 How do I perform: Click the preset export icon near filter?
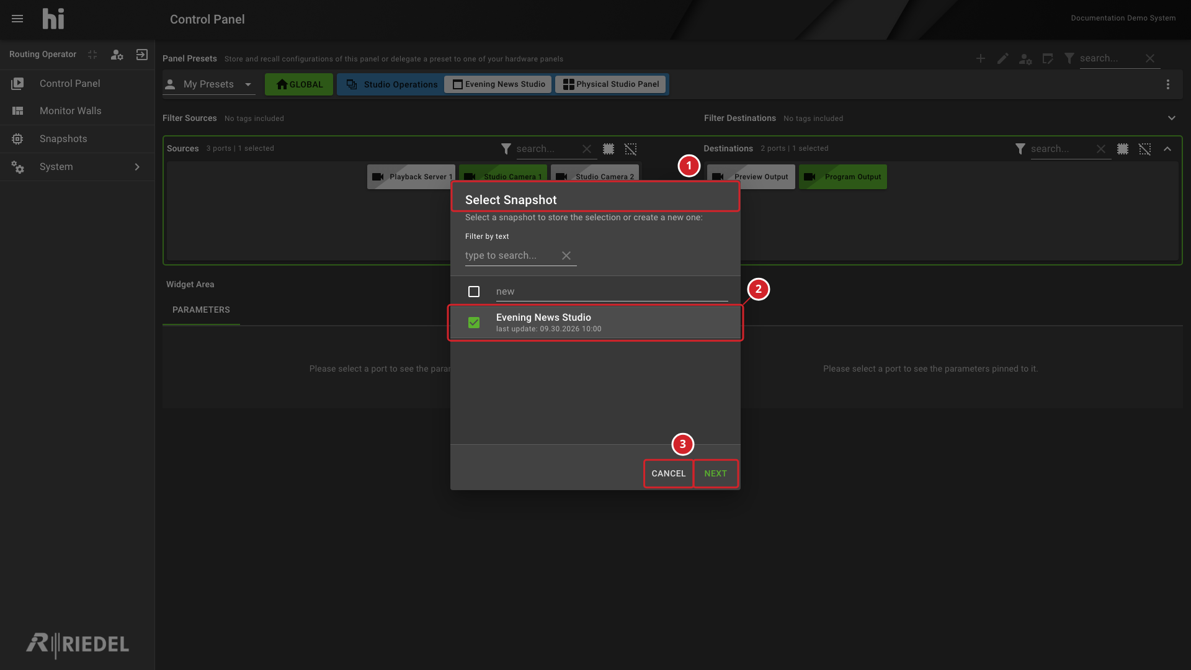[1048, 58]
